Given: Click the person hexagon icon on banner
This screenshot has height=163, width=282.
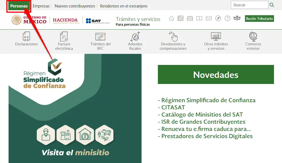Looking at the screenshot, I should tap(46, 135).
